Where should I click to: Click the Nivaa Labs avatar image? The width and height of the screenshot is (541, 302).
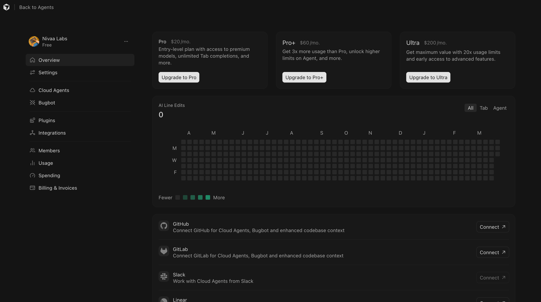pos(34,42)
